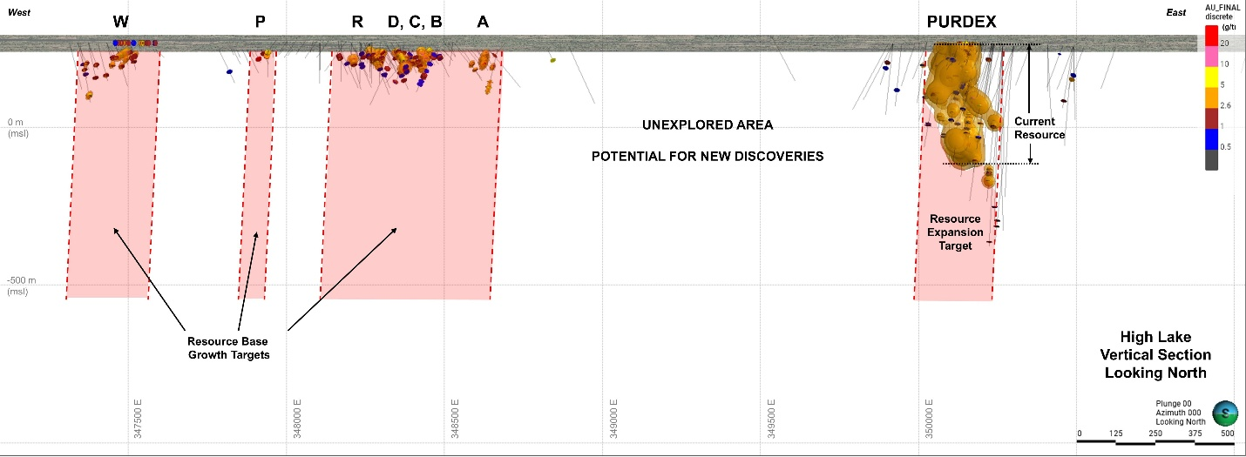Click the AU_FINAL legend title
Image resolution: width=1246 pixels, height=457 pixels.
tap(1224, 11)
